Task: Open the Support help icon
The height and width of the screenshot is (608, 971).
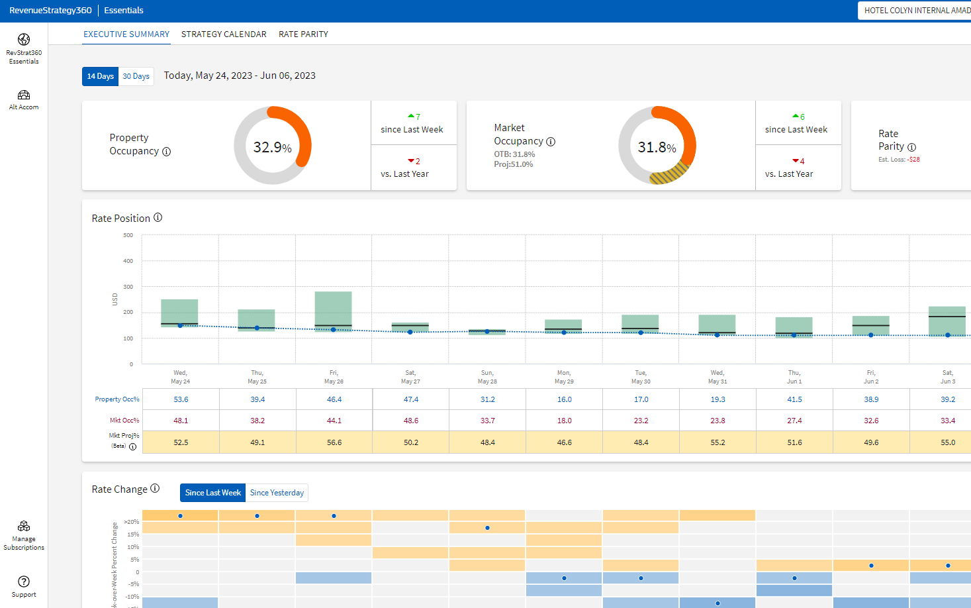Action: pos(24,582)
